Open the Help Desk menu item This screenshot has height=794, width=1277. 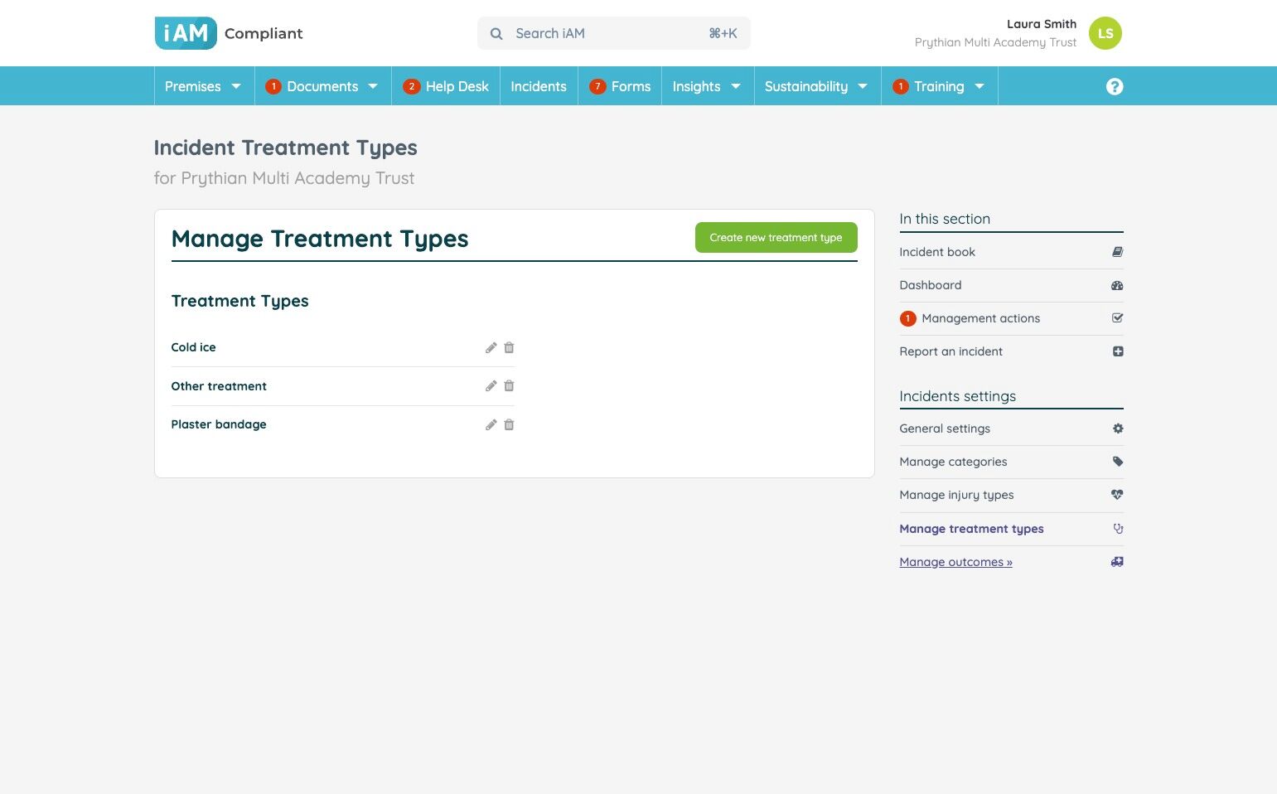(x=446, y=86)
